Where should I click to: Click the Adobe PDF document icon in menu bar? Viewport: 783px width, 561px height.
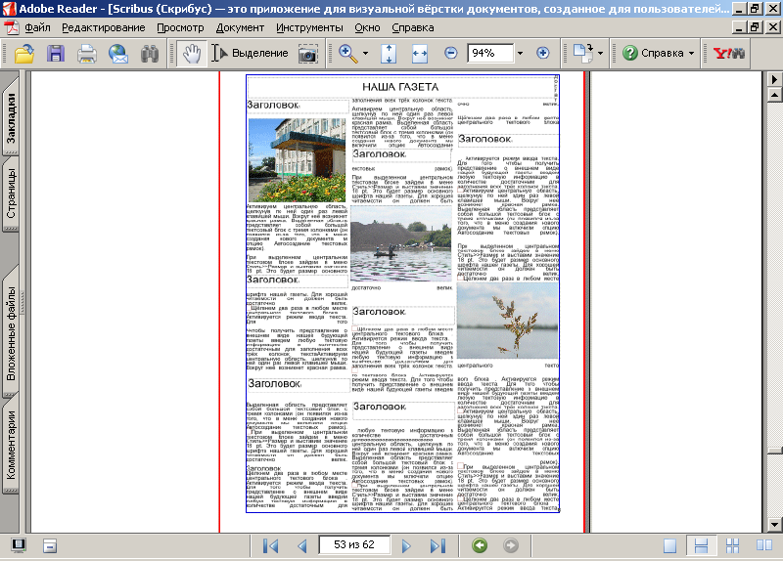click(x=11, y=27)
